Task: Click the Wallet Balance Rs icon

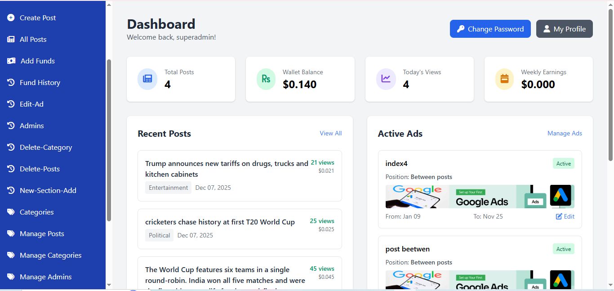Action: (x=266, y=79)
